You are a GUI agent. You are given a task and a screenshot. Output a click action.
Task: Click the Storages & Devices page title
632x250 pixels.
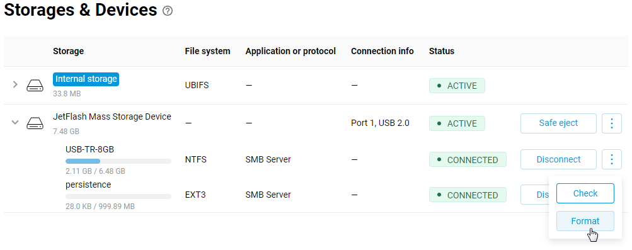[x=81, y=10]
